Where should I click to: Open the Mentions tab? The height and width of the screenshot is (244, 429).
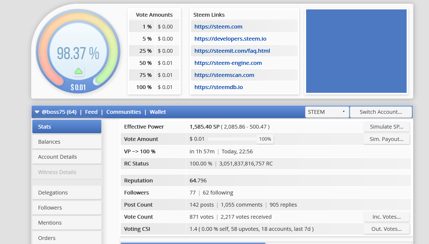tap(67, 222)
